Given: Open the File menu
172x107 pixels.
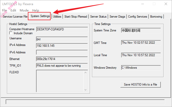Looking at the screenshot, I should click(5, 10).
